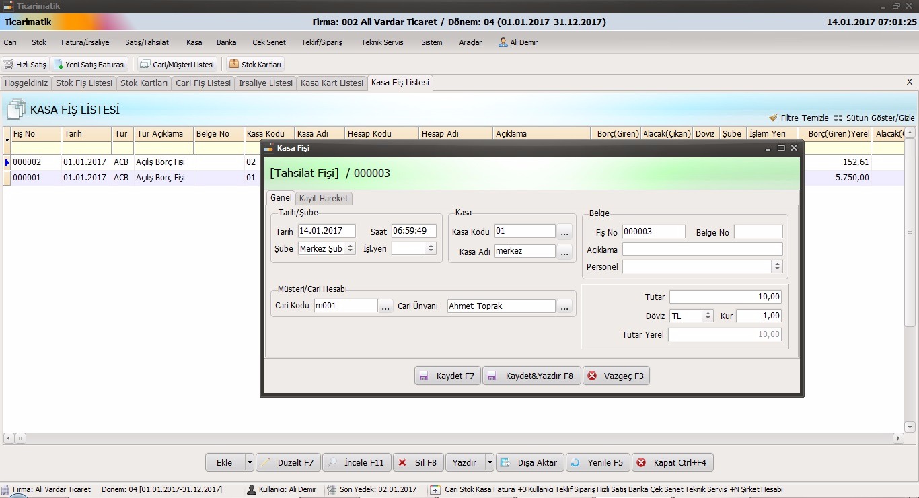Open Sütun Göster/Gizle column chooser
The height and width of the screenshot is (498, 919).
tap(839, 118)
